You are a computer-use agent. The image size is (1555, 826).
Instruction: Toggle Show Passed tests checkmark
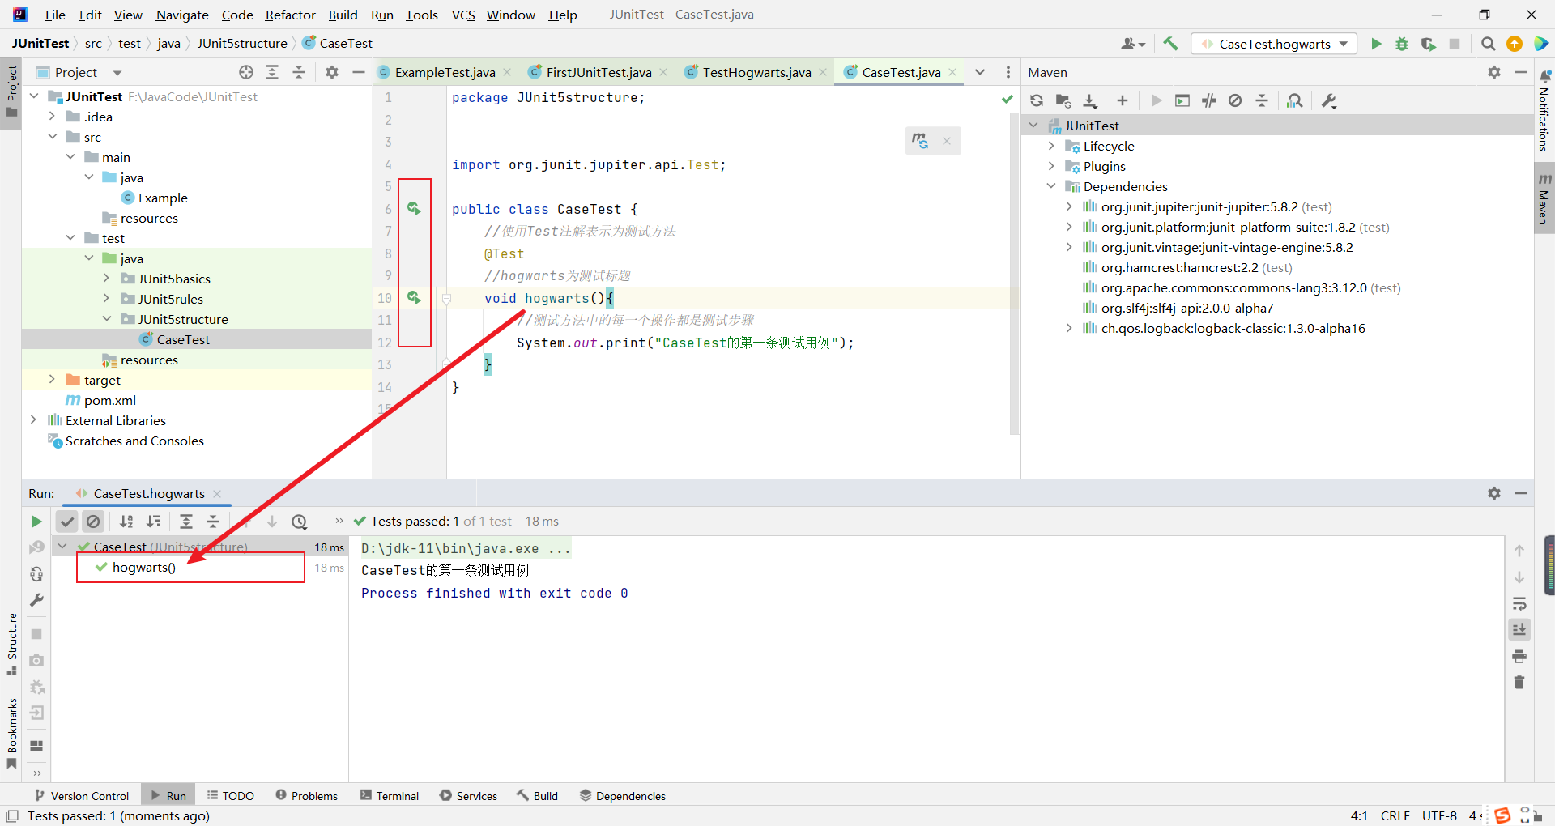67,522
